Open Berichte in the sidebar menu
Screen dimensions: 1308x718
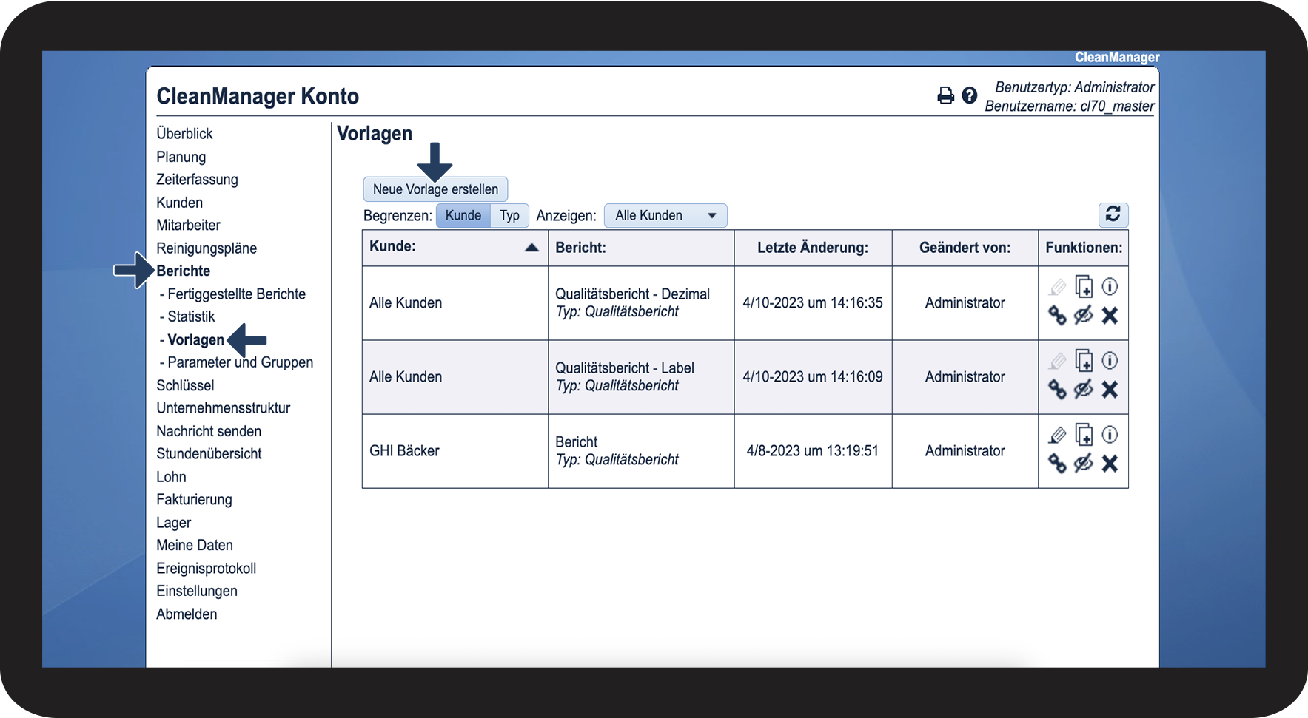(x=184, y=271)
